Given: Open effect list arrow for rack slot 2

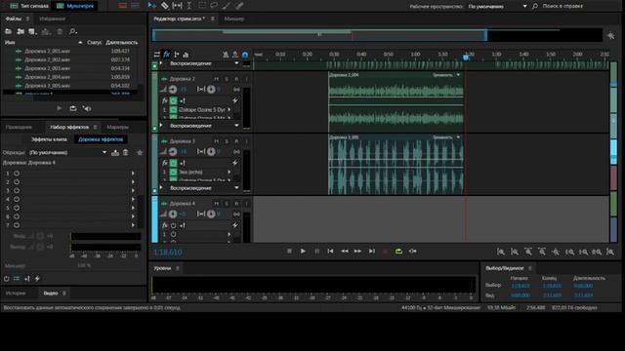Looking at the screenshot, I should [x=133, y=182].
